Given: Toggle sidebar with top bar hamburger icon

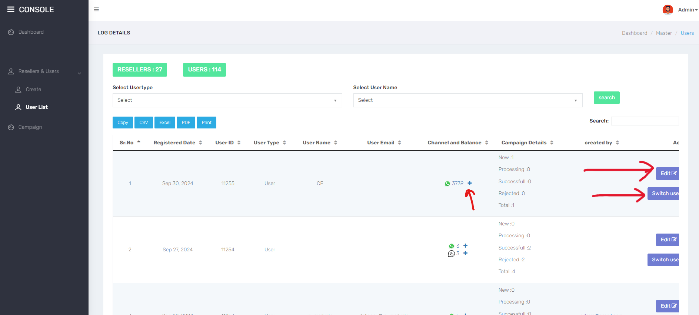Looking at the screenshot, I should point(96,9).
